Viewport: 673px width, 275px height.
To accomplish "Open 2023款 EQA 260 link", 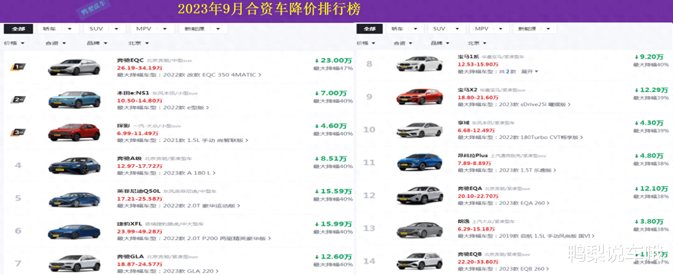I will (524, 203).
